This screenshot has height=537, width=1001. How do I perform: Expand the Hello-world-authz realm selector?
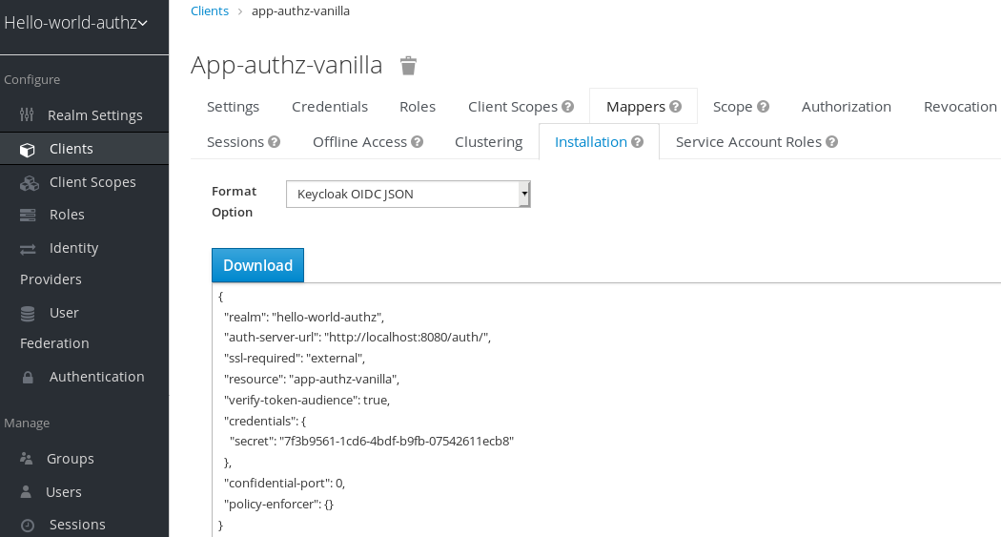click(76, 23)
